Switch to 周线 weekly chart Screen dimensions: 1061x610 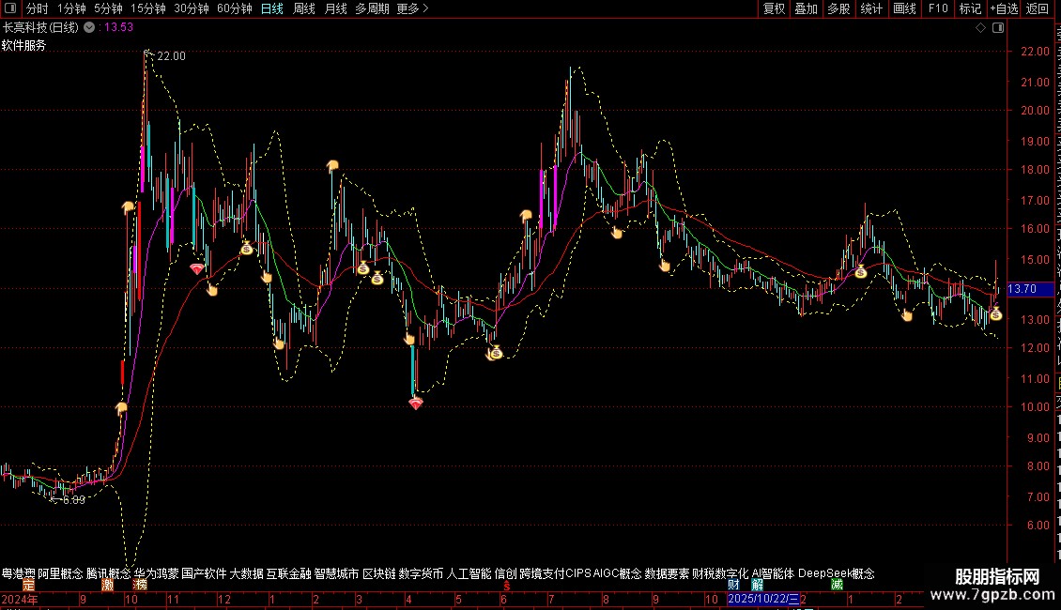tap(304, 8)
